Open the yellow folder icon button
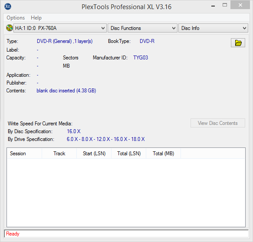This screenshot has width=253, height=242. pyautogui.click(x=238, y=43)
